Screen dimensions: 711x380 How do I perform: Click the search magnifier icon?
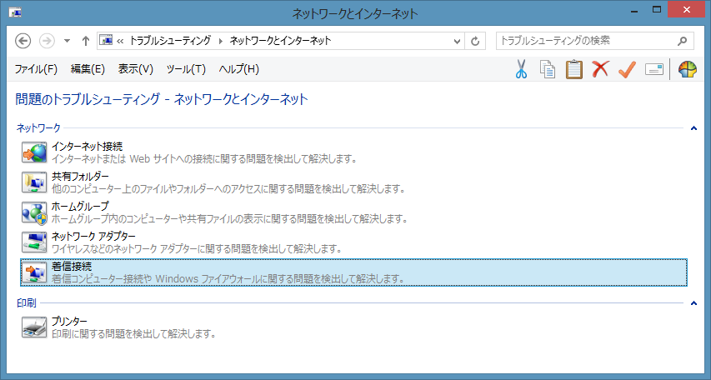click(x=682, y=41)
